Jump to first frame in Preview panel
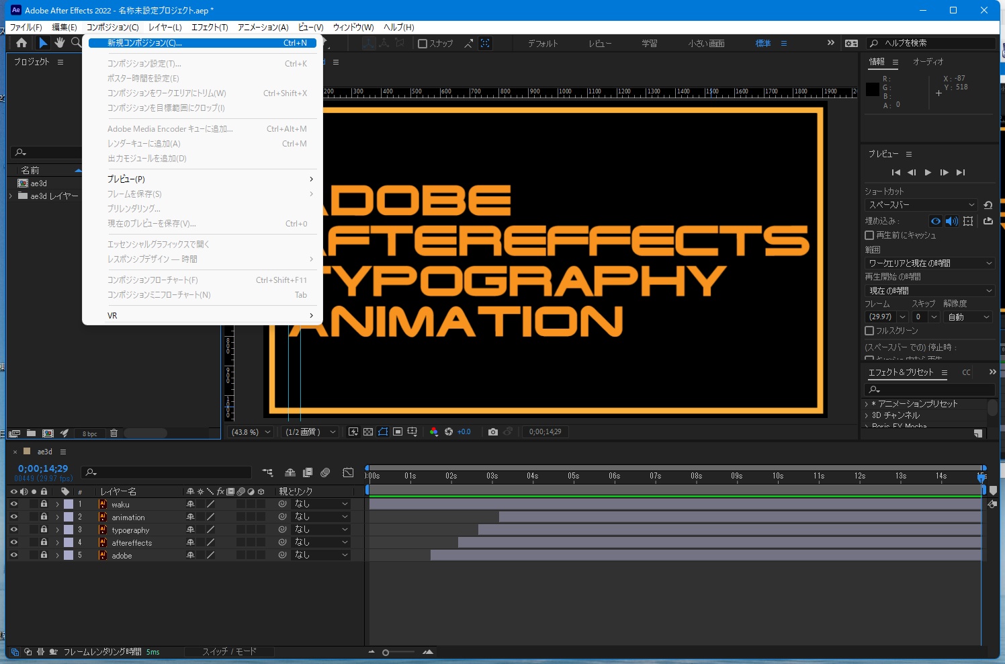Screen dimensions: 1005x664 point(895,173)
